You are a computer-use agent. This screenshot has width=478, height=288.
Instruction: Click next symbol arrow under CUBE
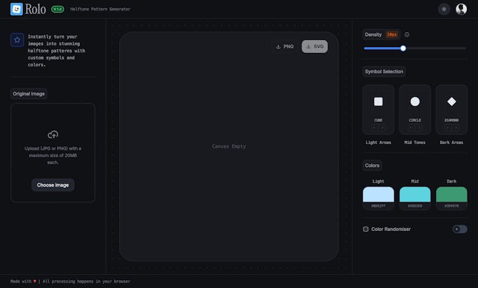(382, 128)
